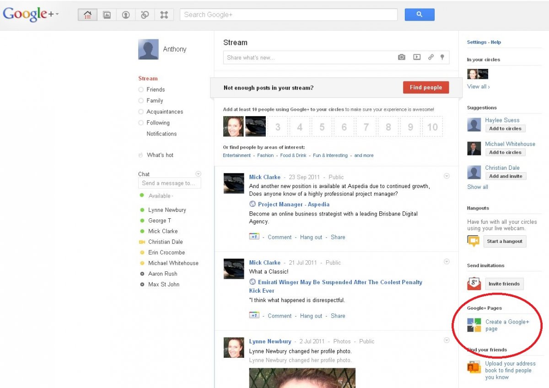
Task: Click the Entertainment interest link
Action: click(x=237, y=156)
